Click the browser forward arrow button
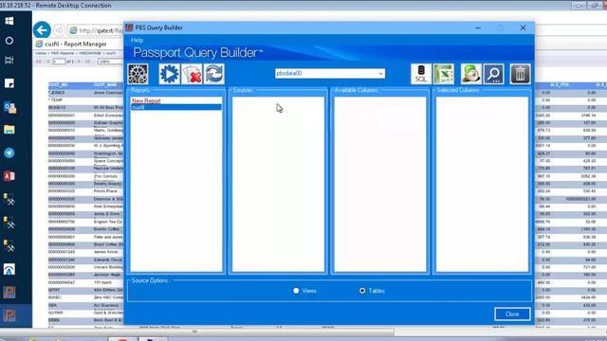Viewport: 607px width, 341px height. coord(59,30)
